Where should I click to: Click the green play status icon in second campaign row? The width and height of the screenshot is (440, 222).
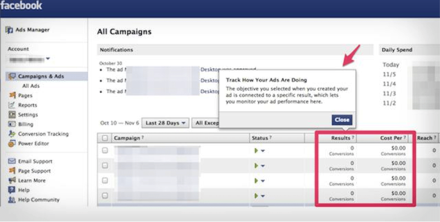coord(256,166)
